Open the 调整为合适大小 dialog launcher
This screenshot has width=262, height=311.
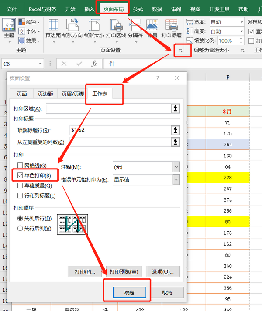[x=242, y=51]
